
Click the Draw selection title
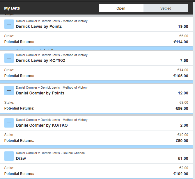point(21,158)
